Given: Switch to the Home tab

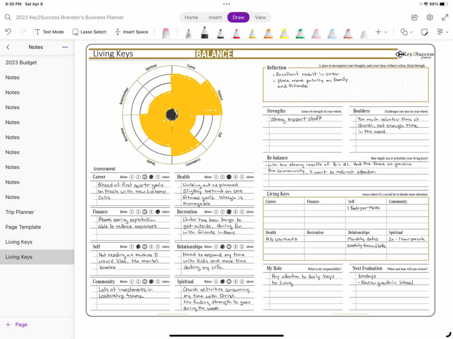Looking at the screenshot, I should coord(191,17).
